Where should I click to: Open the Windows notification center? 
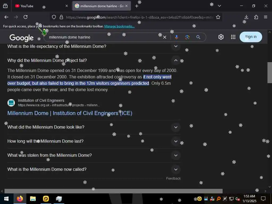coord(263,199)
